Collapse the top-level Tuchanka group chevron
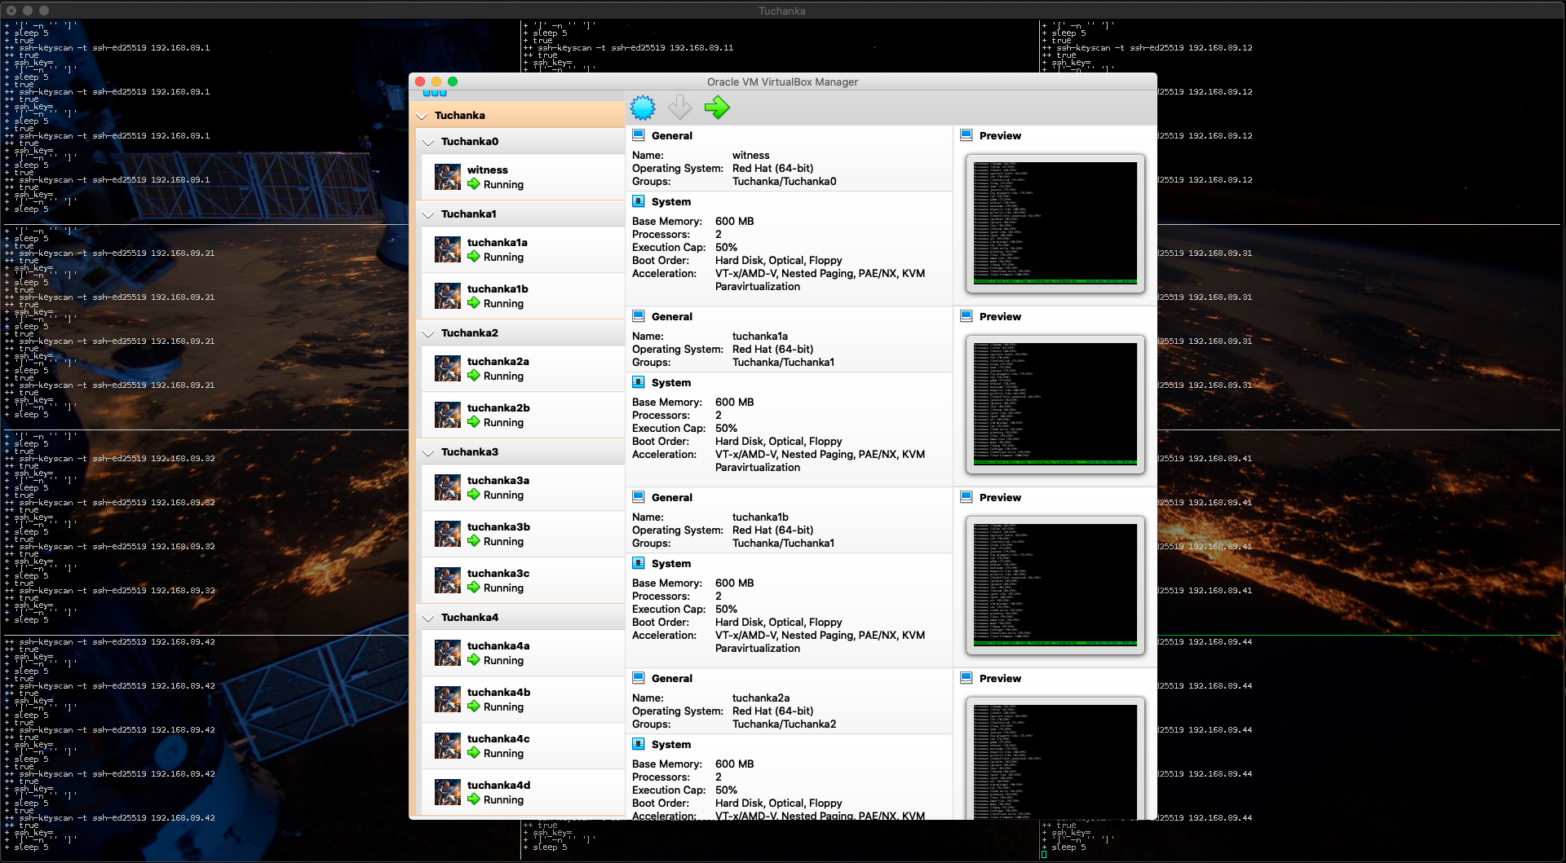 [422, 116]
